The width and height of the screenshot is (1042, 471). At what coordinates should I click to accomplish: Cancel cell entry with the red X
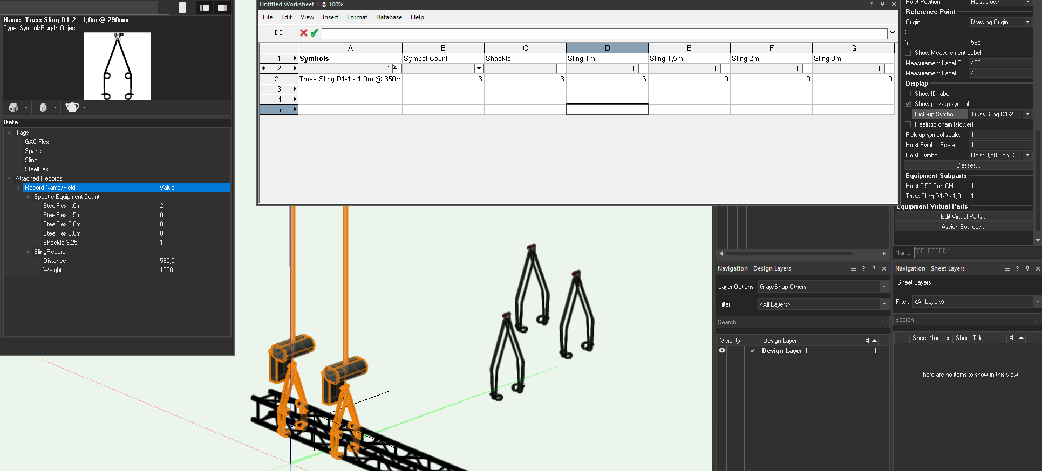[303, 33]
